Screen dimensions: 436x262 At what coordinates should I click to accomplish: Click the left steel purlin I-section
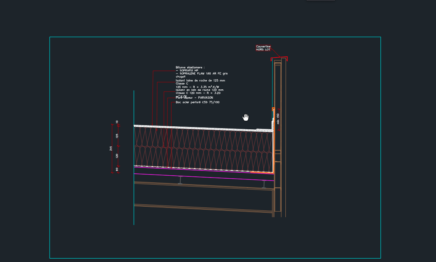click(x=180, y=180)
